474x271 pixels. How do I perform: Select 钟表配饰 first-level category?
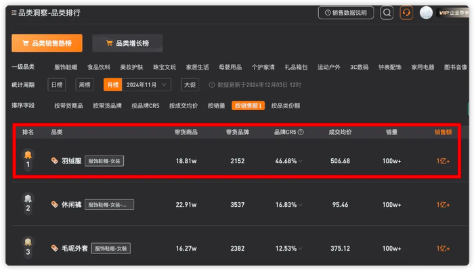(x=390, y=67)
